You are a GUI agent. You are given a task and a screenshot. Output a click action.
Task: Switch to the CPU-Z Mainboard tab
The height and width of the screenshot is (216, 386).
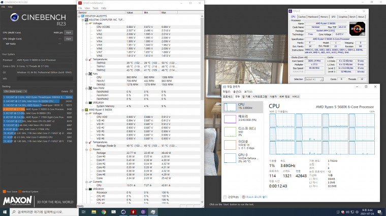tap(313, 17)
